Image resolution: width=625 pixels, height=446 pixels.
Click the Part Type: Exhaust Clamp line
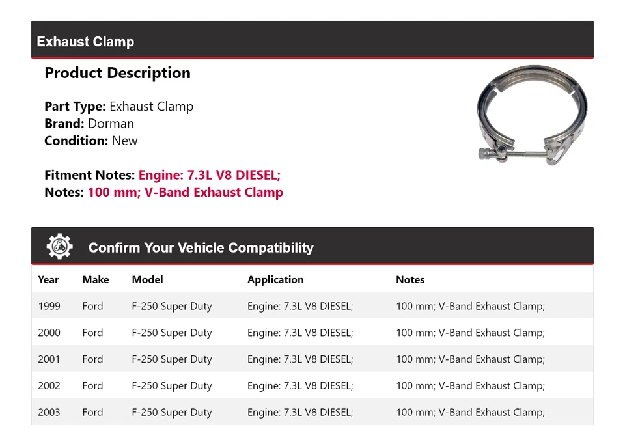tap(118, 106)
